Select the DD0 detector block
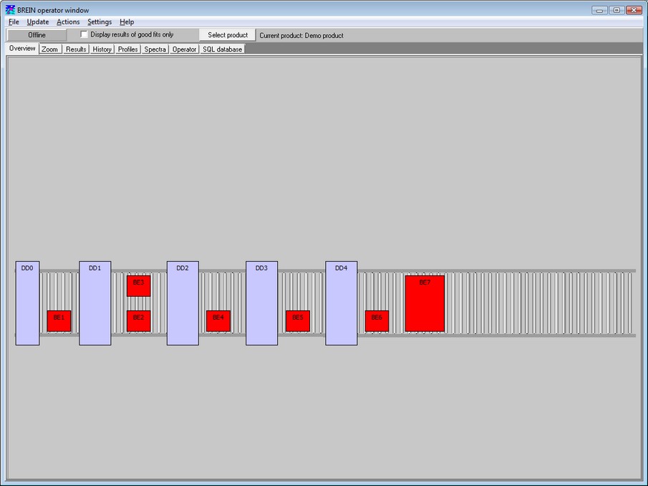The height and width of the screenshot is (486, 648). 26,302
